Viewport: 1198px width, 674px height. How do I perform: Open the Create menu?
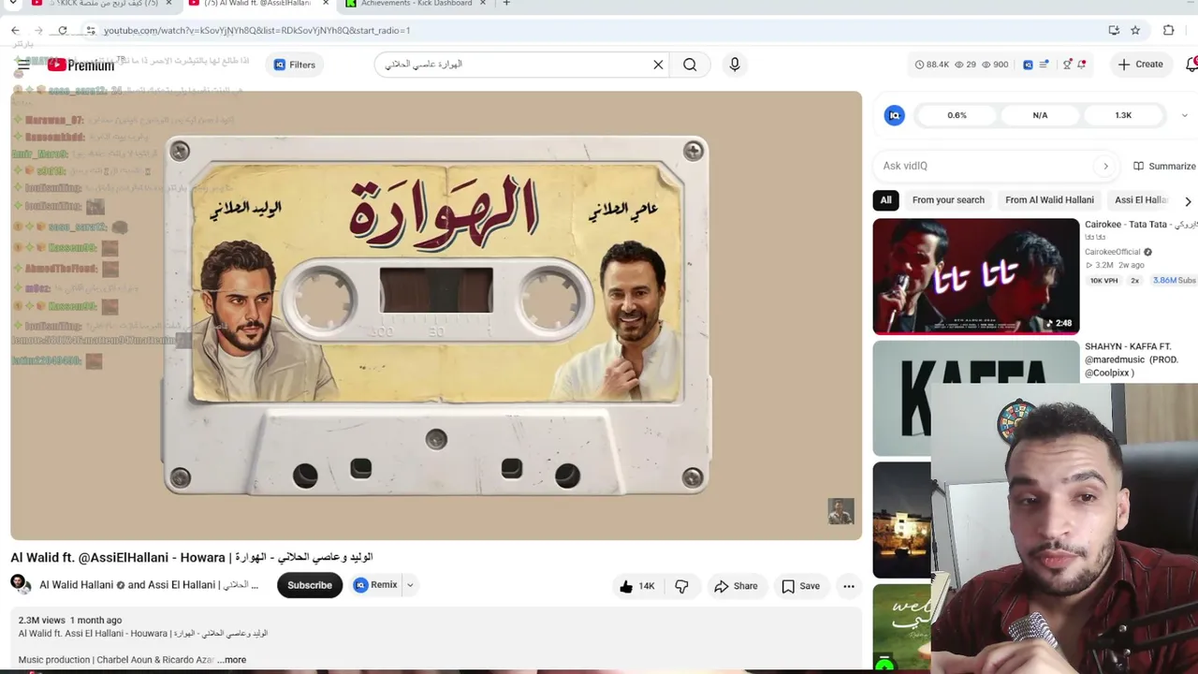point(1140,65)
